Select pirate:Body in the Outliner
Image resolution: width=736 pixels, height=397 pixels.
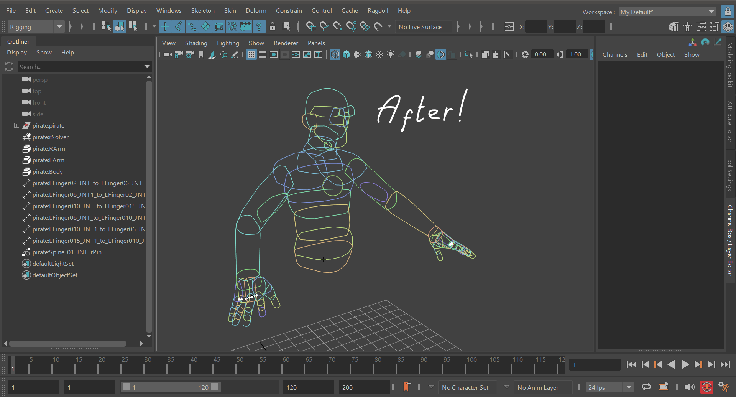coord(48,171)
